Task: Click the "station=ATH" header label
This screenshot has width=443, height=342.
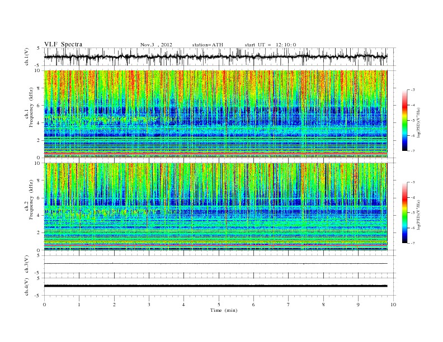Action: pyautogui.click(x=208, y=45)
